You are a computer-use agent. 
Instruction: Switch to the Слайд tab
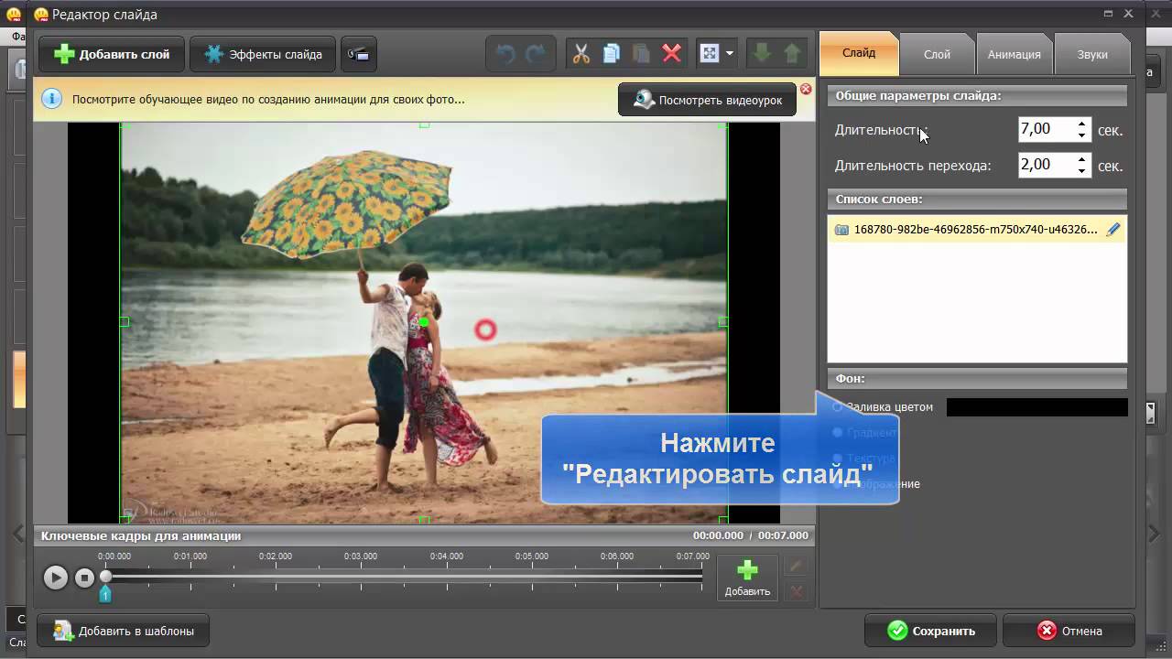click(x=859, y=53)
